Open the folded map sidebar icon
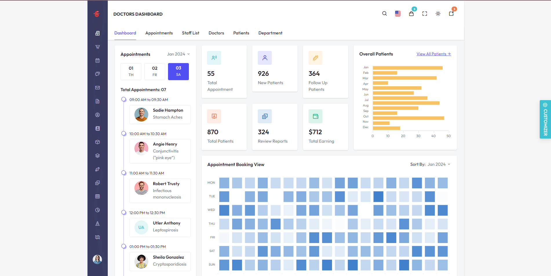551x276 pixels. point(97,237)
